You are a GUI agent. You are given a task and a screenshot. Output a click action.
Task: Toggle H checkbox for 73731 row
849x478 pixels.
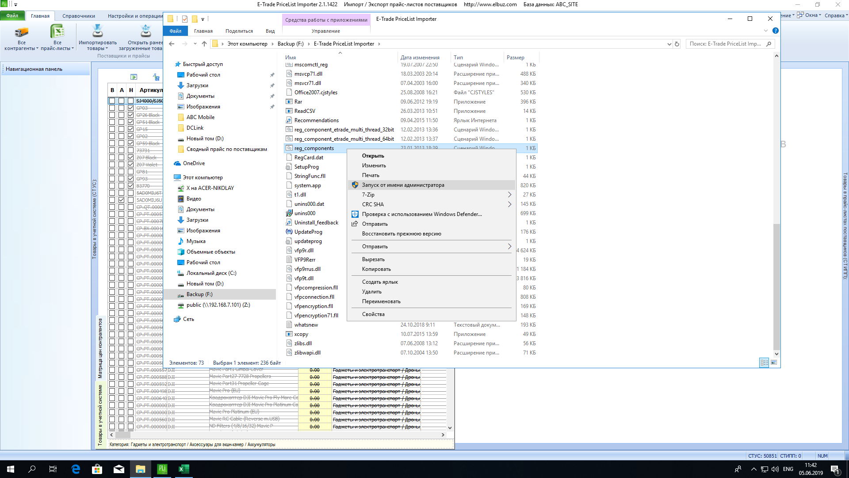pyautogui.click(x=130, y=150)
